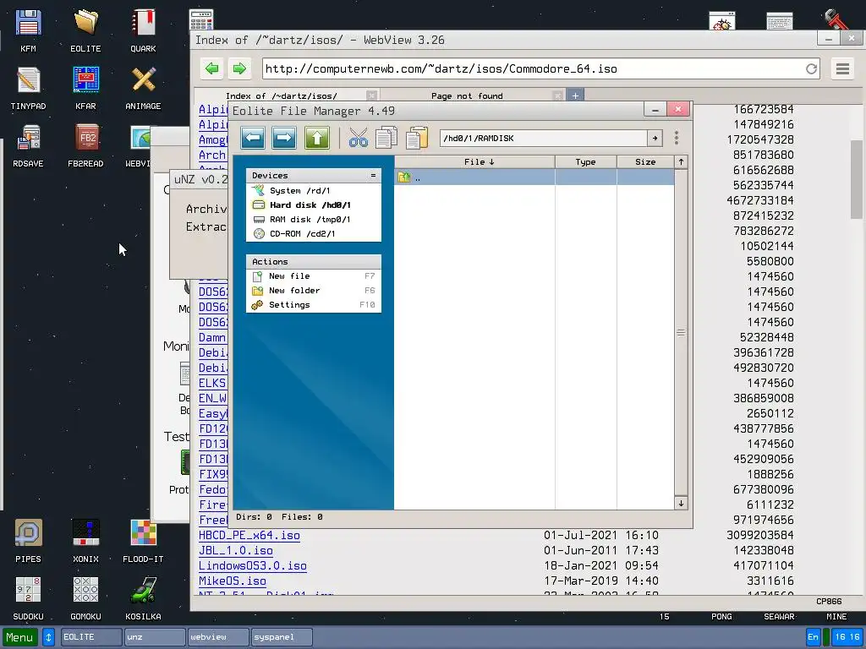Click the path Go arrow in Eolite
Image resolution: width=866 pixels, height=649 pixels.
[655, 138]
